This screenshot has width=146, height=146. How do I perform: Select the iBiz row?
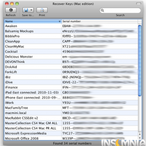click(71, 77)
